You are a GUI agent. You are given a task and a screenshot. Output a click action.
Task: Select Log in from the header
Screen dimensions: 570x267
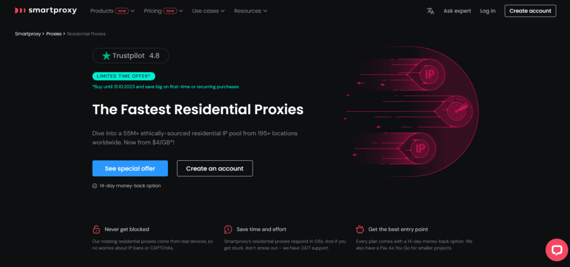488,11
